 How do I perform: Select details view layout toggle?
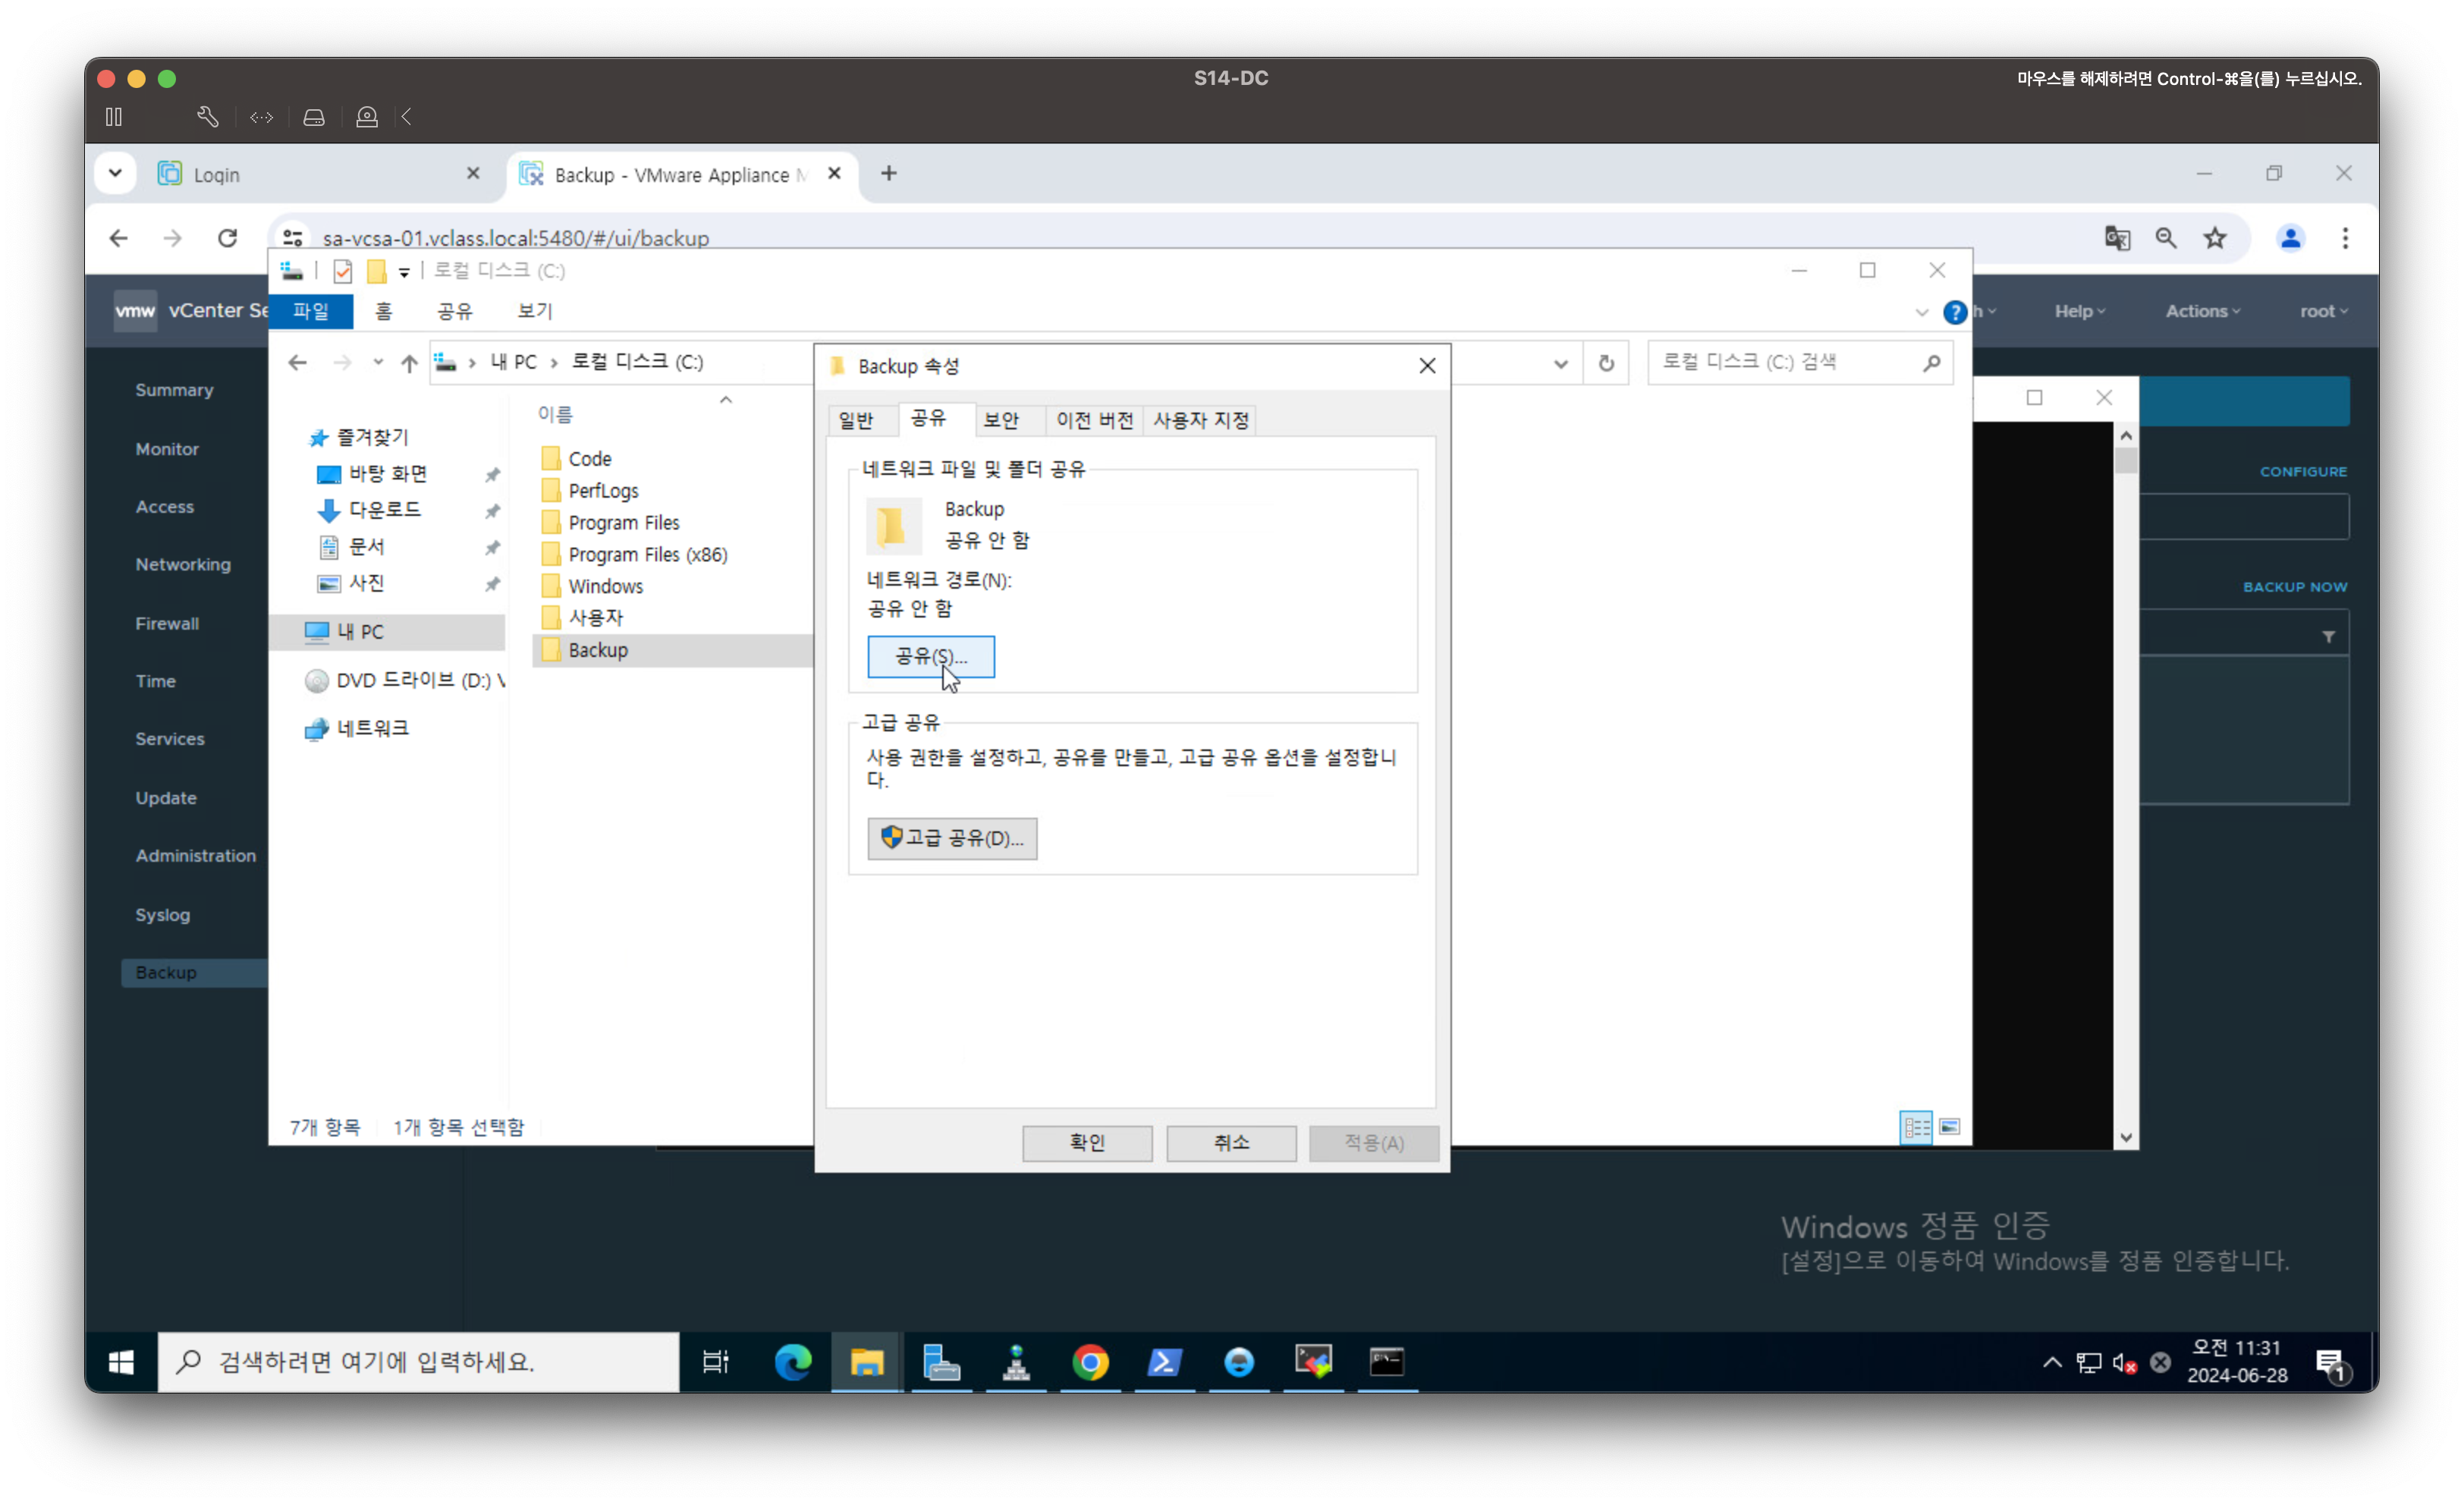tap(1916, 1127)
